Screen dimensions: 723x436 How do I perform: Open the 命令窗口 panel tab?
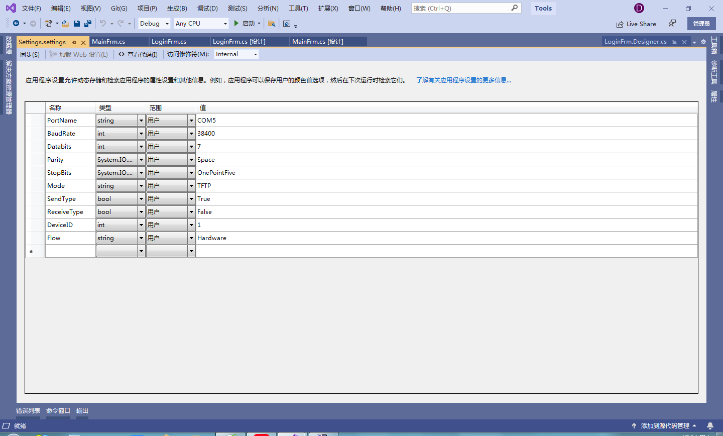58,411
